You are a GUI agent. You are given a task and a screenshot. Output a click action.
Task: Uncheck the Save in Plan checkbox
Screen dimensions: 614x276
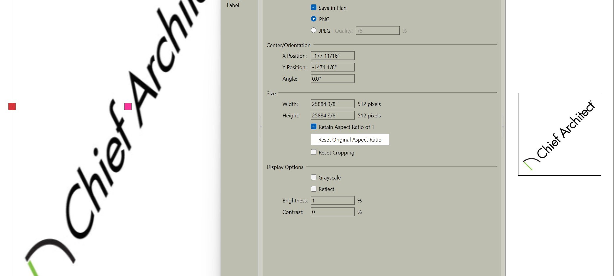tap(313, 8)
